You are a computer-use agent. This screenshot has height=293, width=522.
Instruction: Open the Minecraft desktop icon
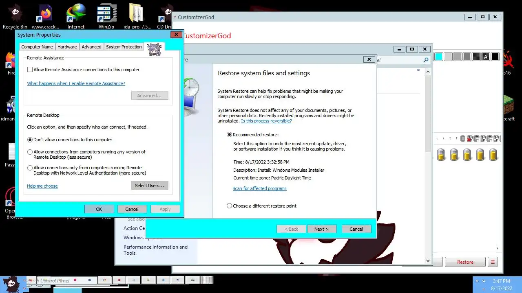[508, 108]
